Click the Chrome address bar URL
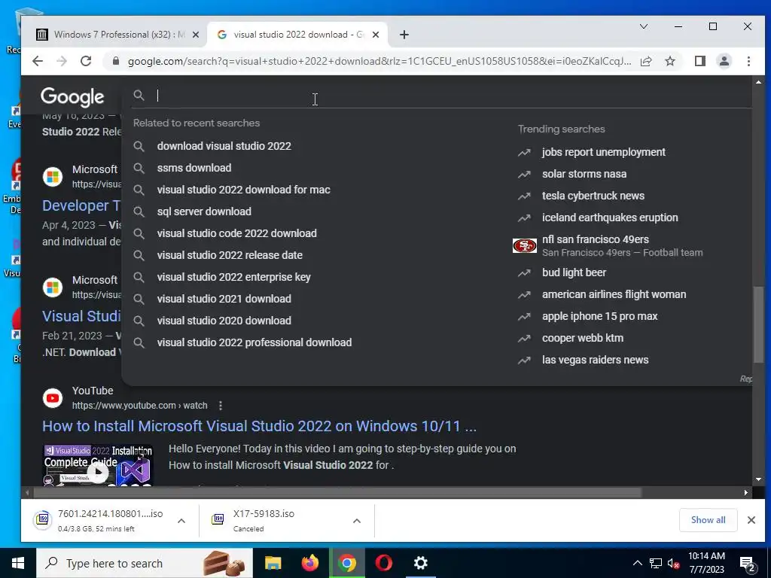The image size is (771, 578). point(379,62)
